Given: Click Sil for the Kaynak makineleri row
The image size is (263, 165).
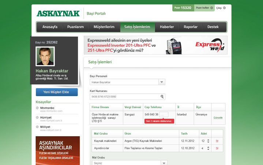Looking at the screenshot, I should [x=217, y=141].
